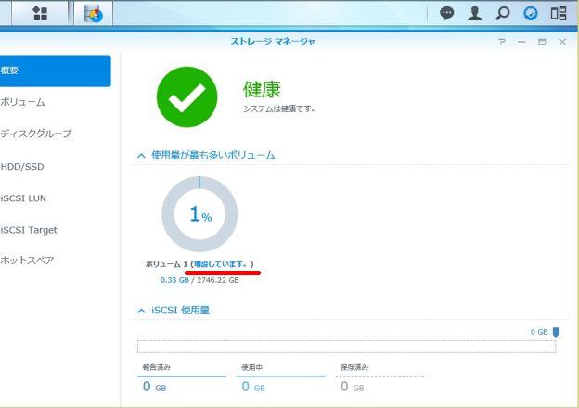Click the magnifier search icon
Viewport: 579px width, 408px height.
[502, 14]
